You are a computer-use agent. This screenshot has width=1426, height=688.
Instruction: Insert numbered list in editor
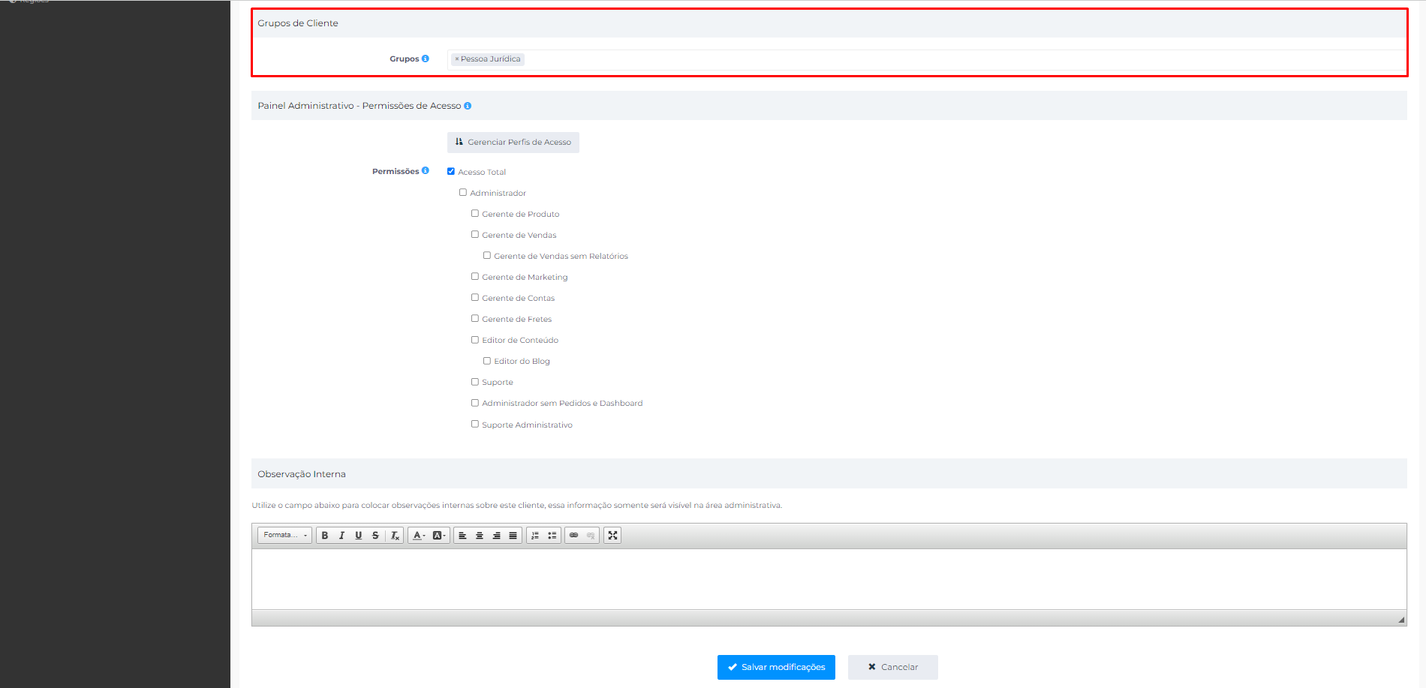(535, 535)
